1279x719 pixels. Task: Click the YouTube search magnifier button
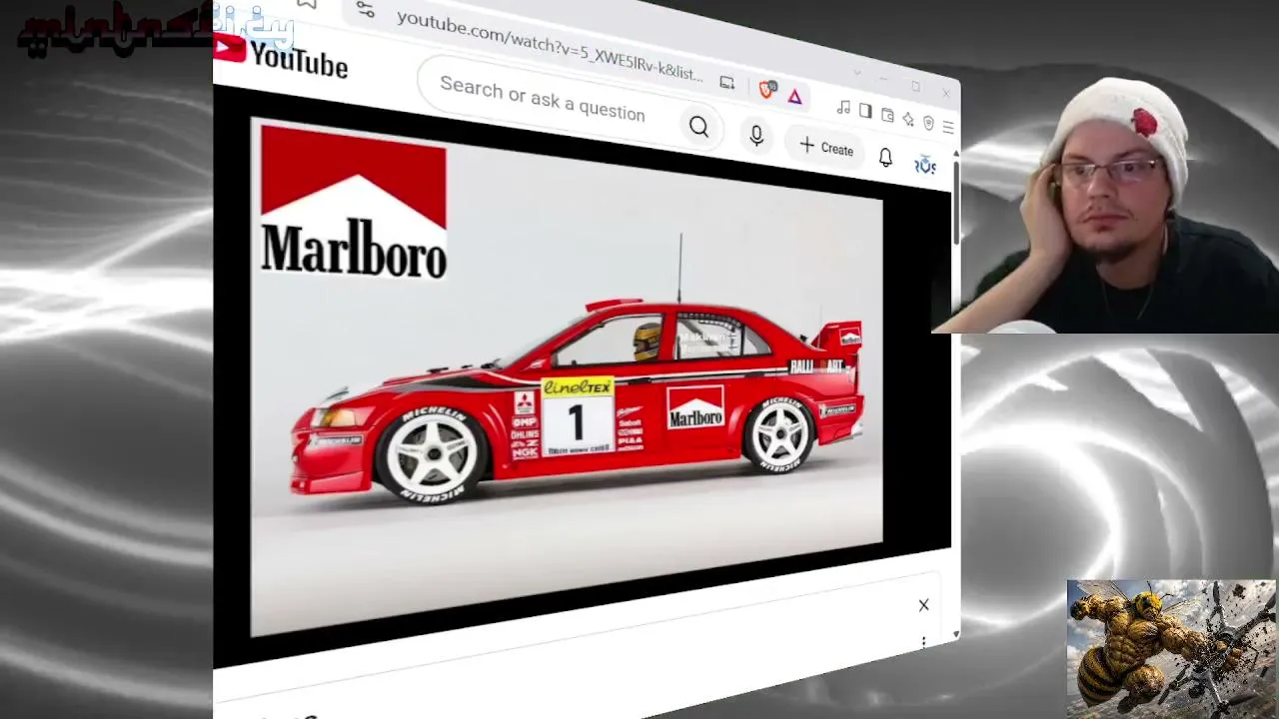pyautogui.click(x=698, y=127)
